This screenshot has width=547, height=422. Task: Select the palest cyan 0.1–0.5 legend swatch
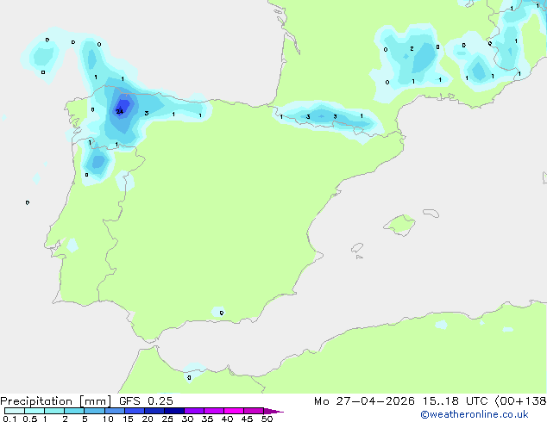pyautogui.click(x=15, y=411)
